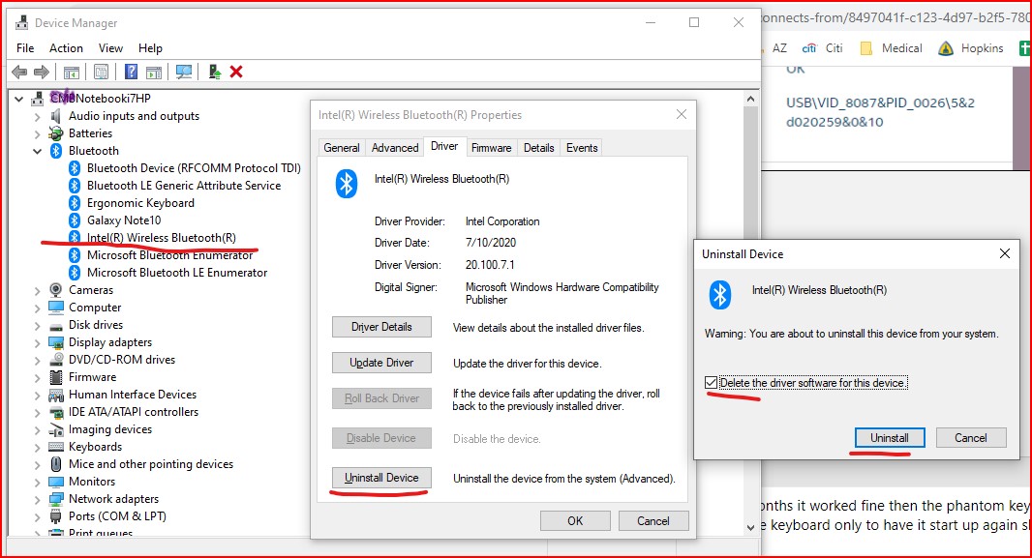1032x558 pixels.
Task: Expand the Display adapters category
Action: coord(38,342)
